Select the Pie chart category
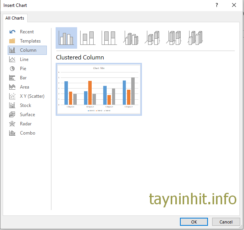This screenshot has height=230, width=244. (23, 69)
